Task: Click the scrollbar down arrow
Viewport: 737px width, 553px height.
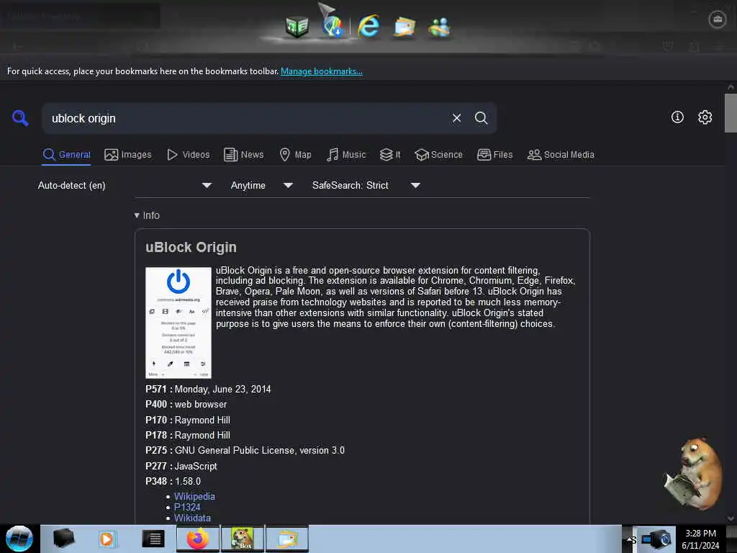Action: click(x=731, y=518)
